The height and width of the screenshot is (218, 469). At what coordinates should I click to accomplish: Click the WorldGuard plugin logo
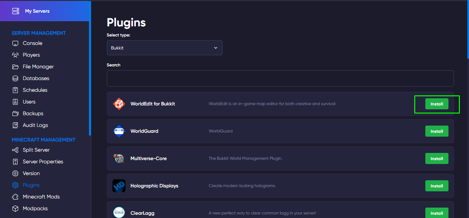tap(119, 131)
